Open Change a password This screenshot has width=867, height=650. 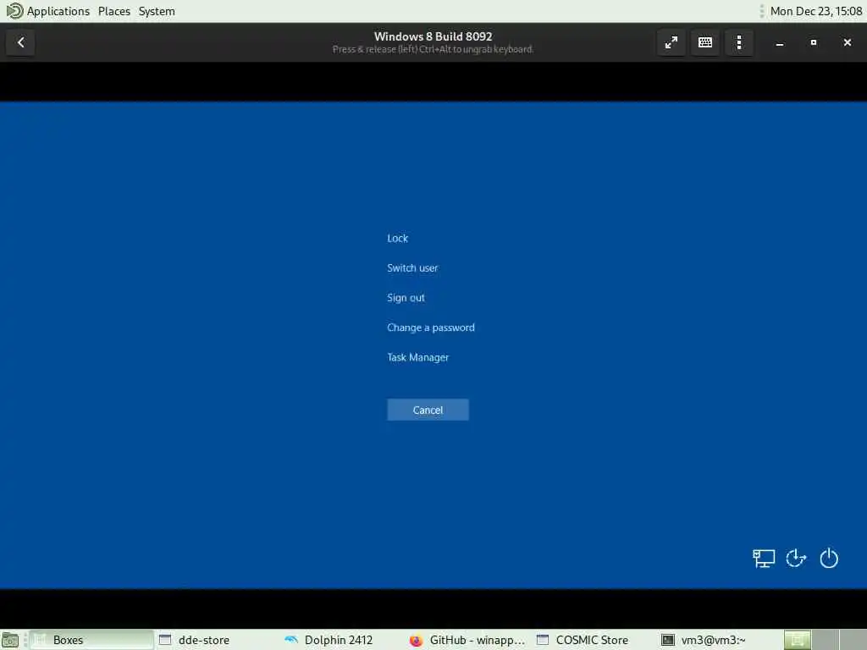431,328
